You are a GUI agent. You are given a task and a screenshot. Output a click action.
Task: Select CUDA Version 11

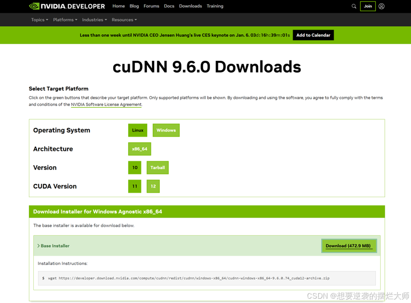pos(135,186)
